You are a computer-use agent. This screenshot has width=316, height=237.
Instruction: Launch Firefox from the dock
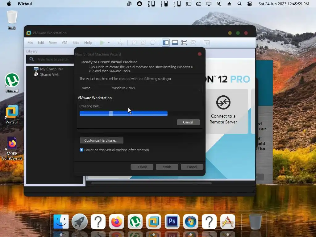click(116, 222)
